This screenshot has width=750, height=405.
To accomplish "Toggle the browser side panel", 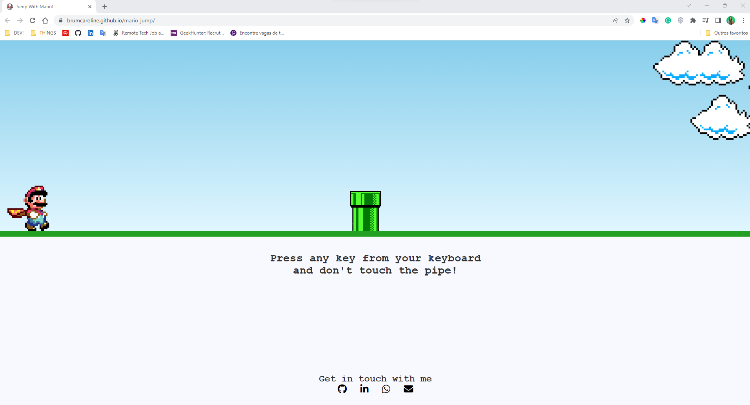I will 718,20.
